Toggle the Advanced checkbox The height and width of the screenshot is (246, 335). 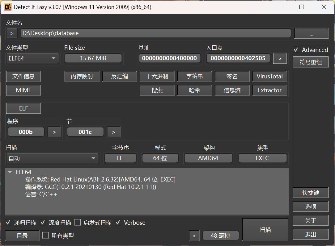click(x=296, y=50)
